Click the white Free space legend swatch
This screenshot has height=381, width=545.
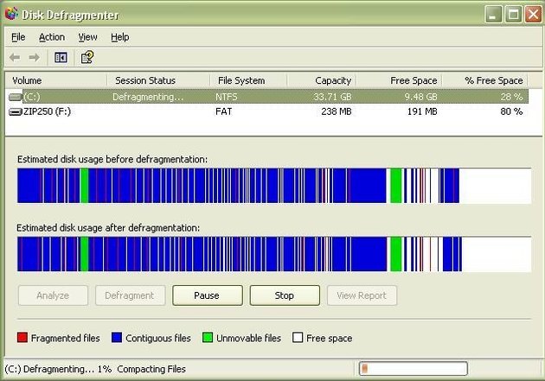(298, 337)
